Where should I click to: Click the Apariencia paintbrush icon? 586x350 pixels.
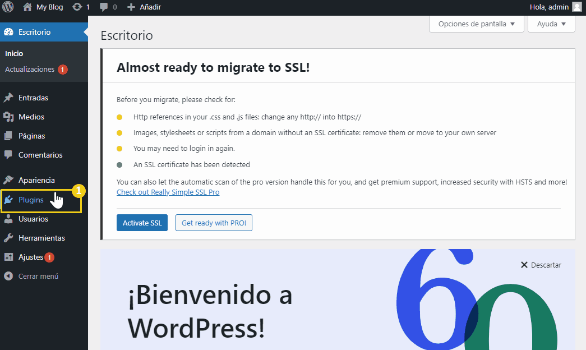coord(8,180)
